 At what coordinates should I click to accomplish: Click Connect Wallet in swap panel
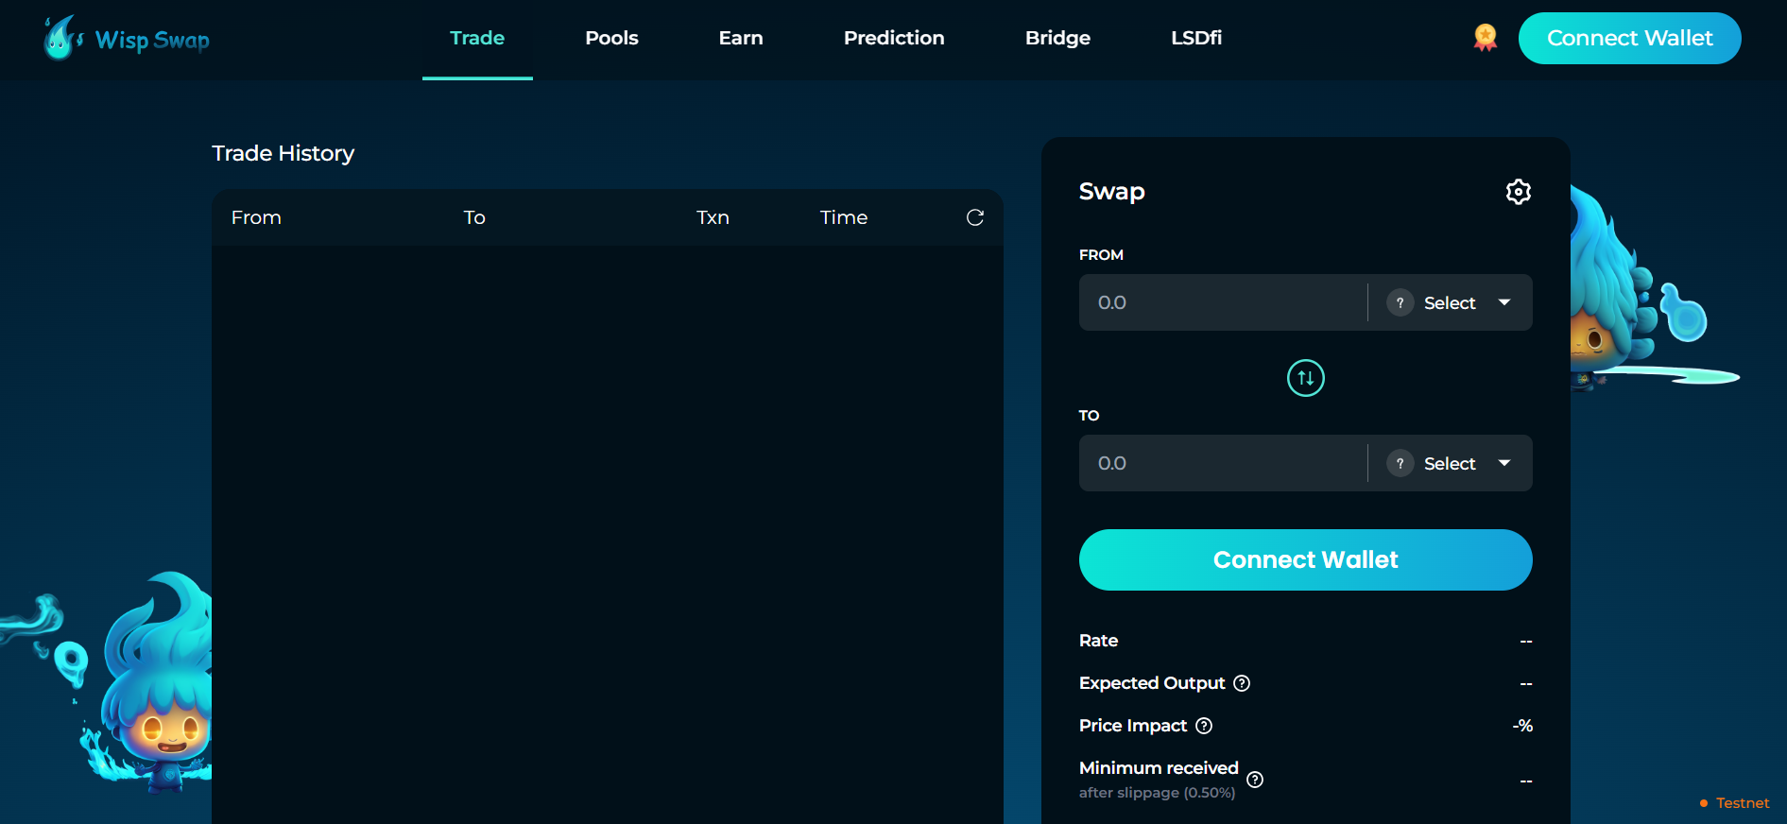pos(1305,559)
